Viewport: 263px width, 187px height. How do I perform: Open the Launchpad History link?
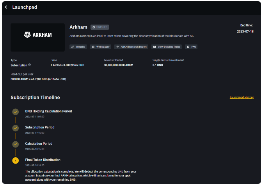[242, 97]
